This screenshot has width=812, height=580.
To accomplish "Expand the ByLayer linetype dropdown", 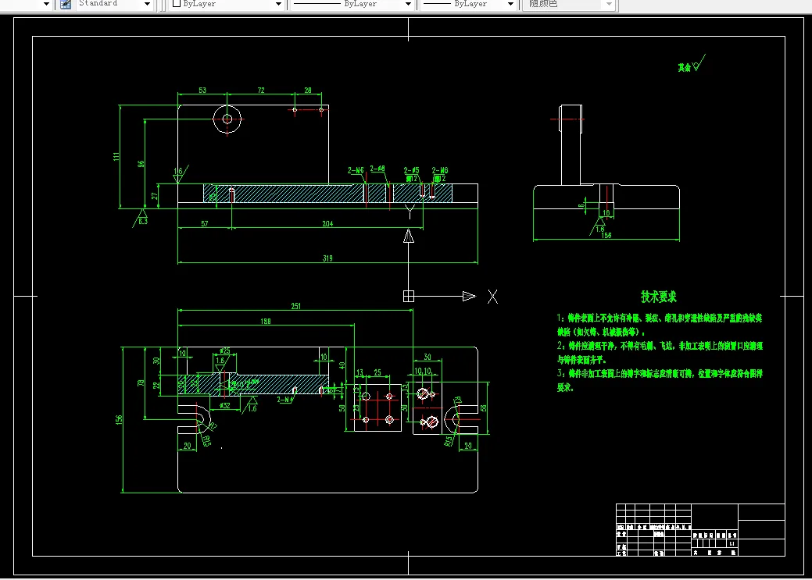I will [x=407, y=4].
